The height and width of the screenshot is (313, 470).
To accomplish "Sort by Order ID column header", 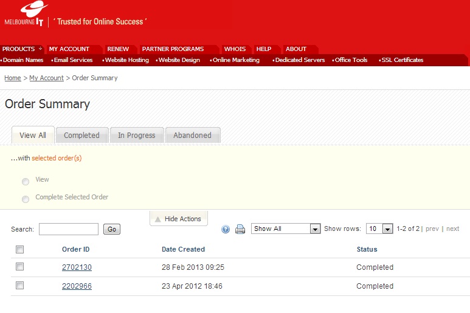I will click(75, 249).
